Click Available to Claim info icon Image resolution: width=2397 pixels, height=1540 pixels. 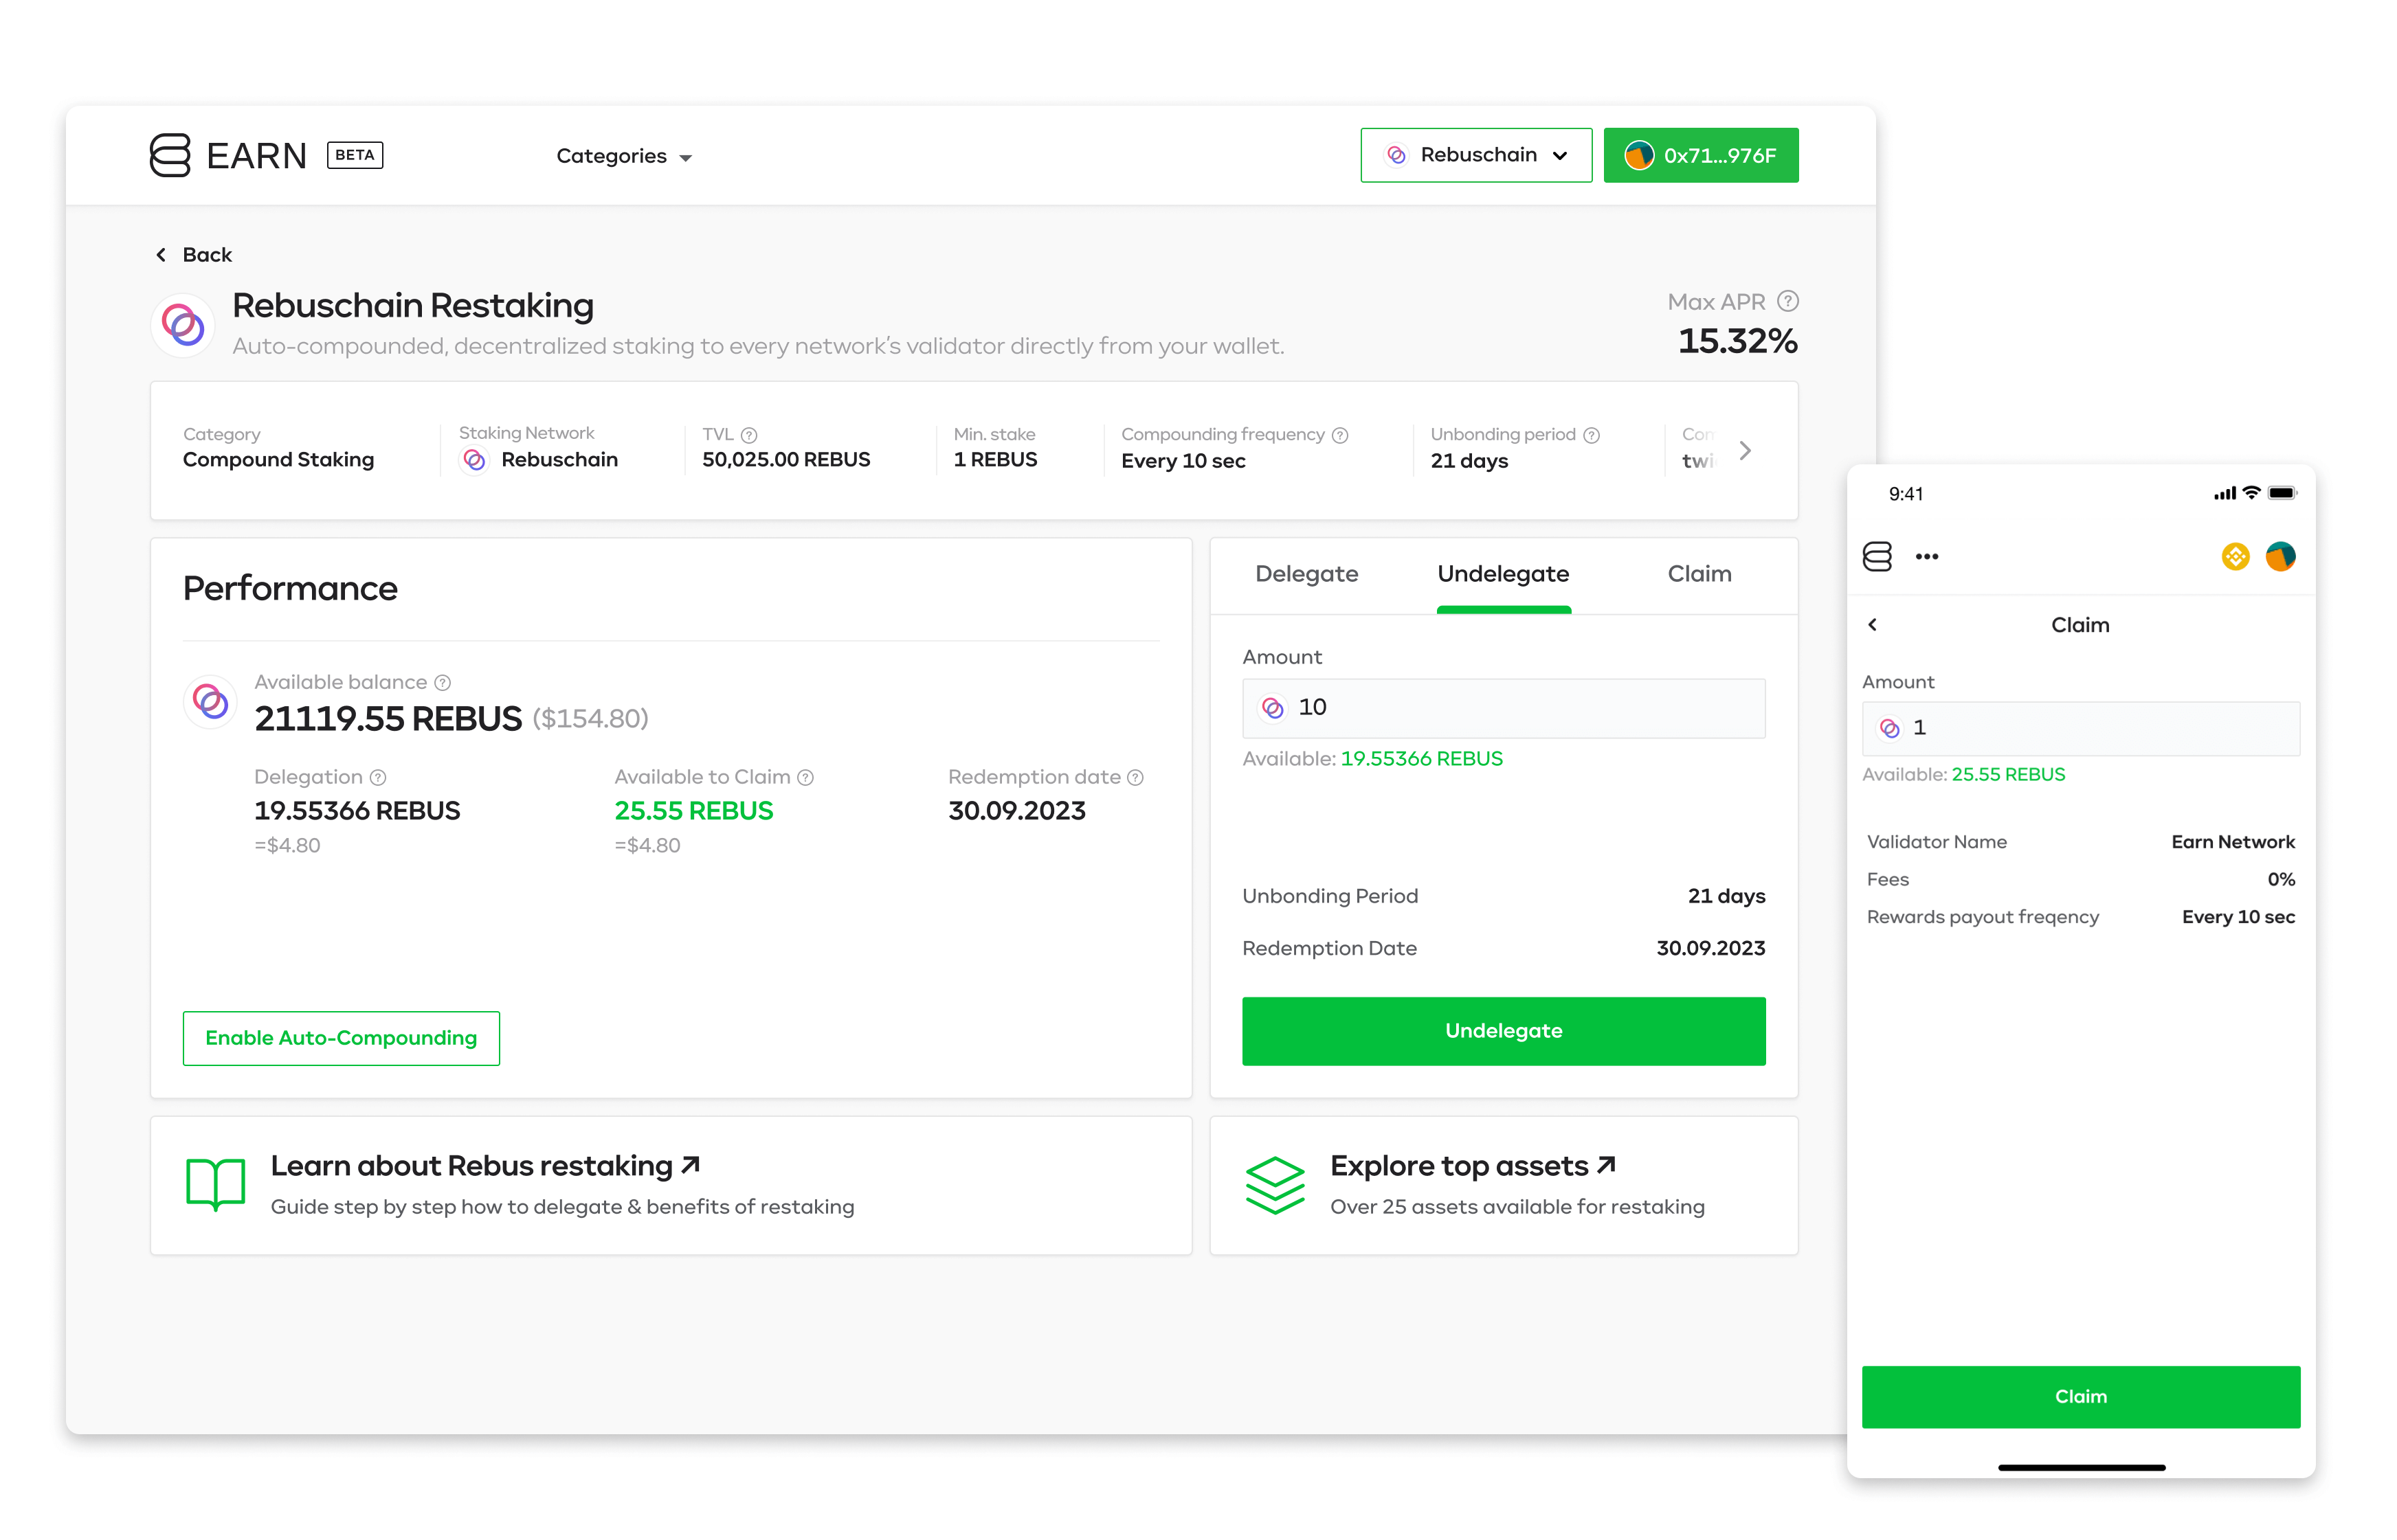[x=805, y=777]
